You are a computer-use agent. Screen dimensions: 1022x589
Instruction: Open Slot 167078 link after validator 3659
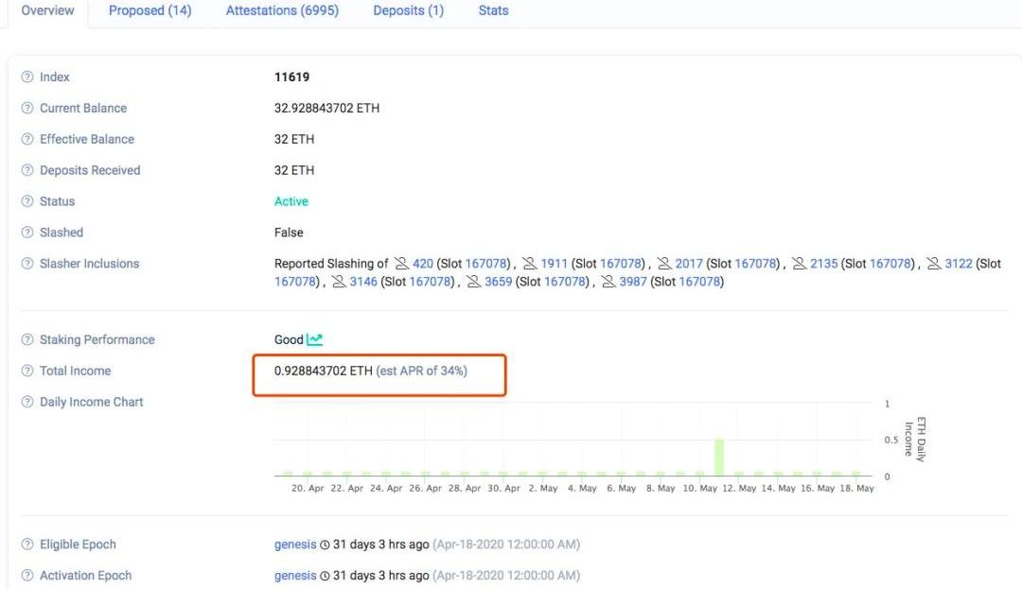tap(566, 282)
